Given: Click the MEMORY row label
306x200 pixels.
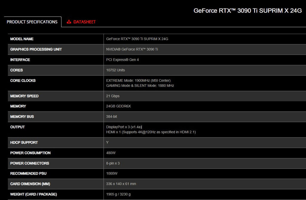Looking at the screenshot, I should click(18, 106).
